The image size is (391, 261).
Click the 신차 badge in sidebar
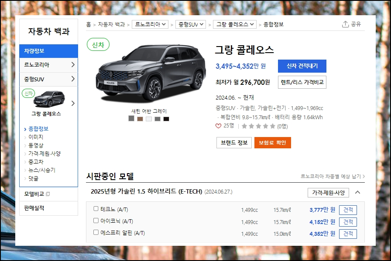(x=28, y=94)
